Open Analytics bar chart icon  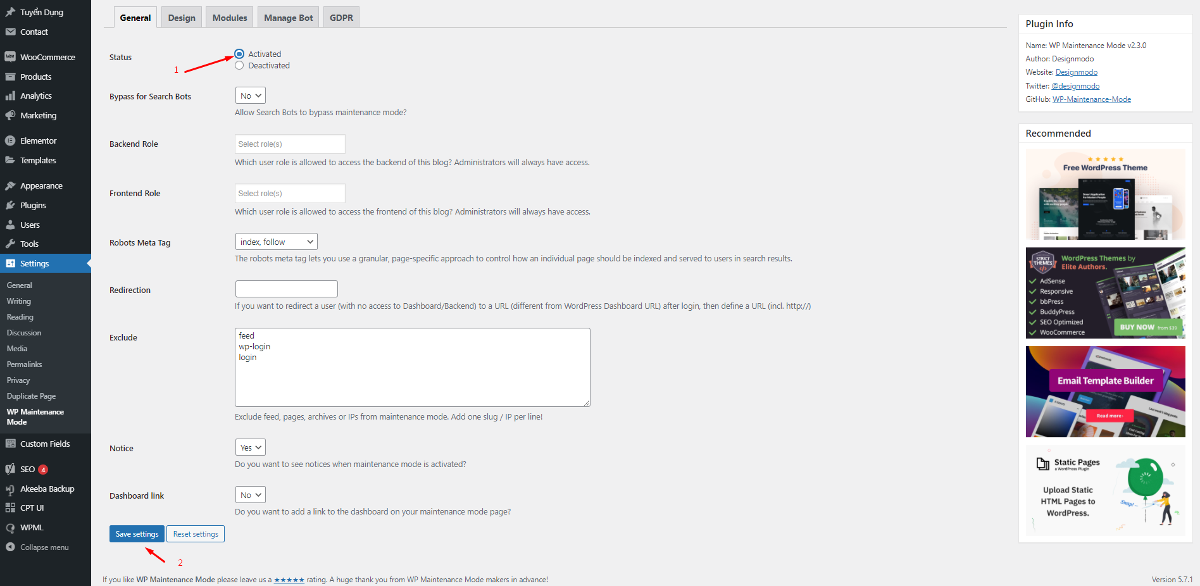10,96
